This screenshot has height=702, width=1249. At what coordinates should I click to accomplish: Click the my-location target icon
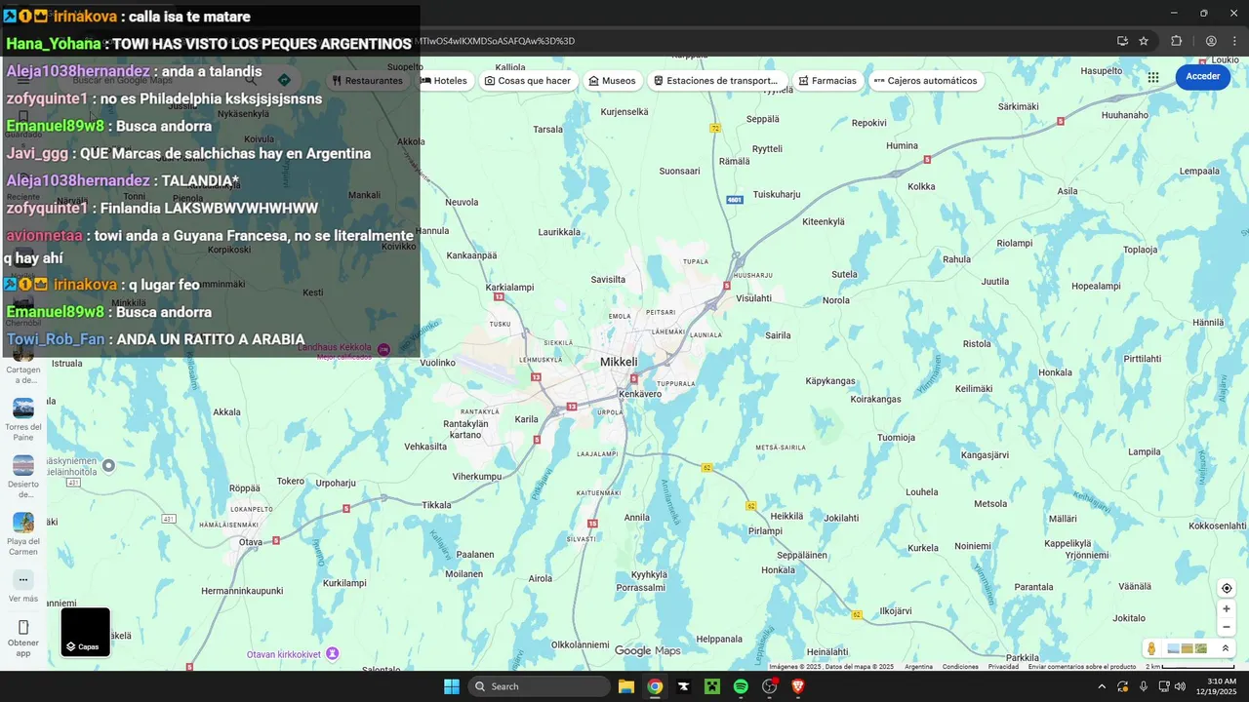point(1227,588)
